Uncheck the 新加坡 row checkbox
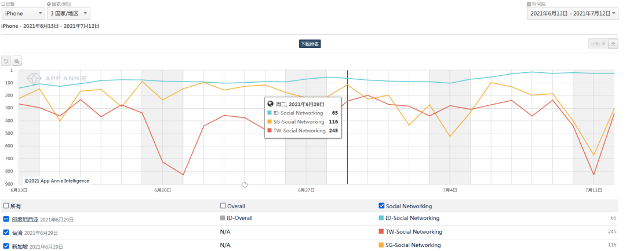 coord(6,246)
